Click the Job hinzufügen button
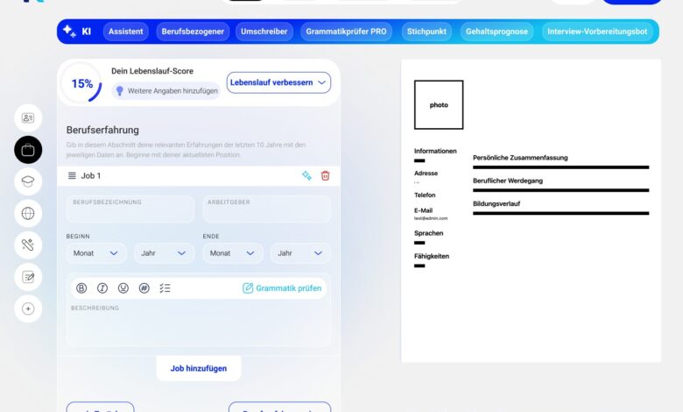Image resolution: width=683 pixels, height=412 pixels. pyautogui.click(x=199, y=368)
